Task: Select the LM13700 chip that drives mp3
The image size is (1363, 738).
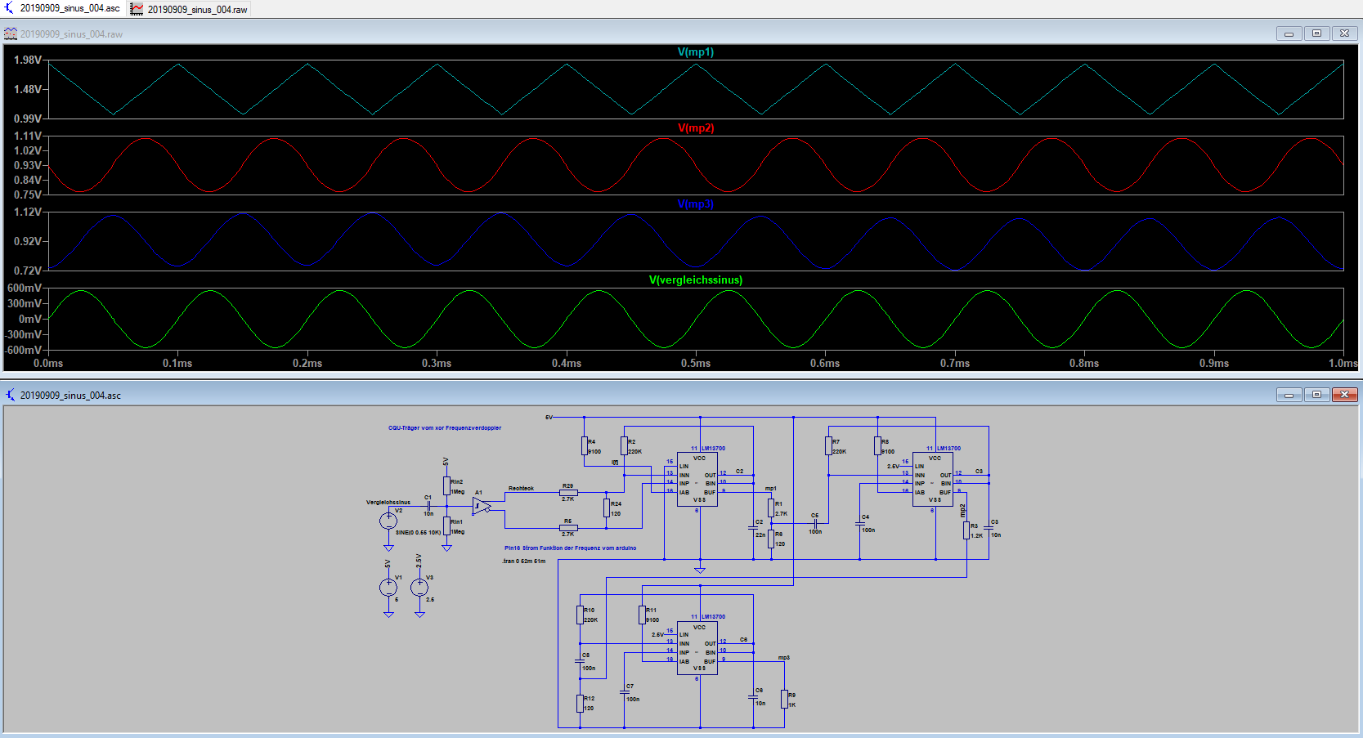Action: [697, 648]
